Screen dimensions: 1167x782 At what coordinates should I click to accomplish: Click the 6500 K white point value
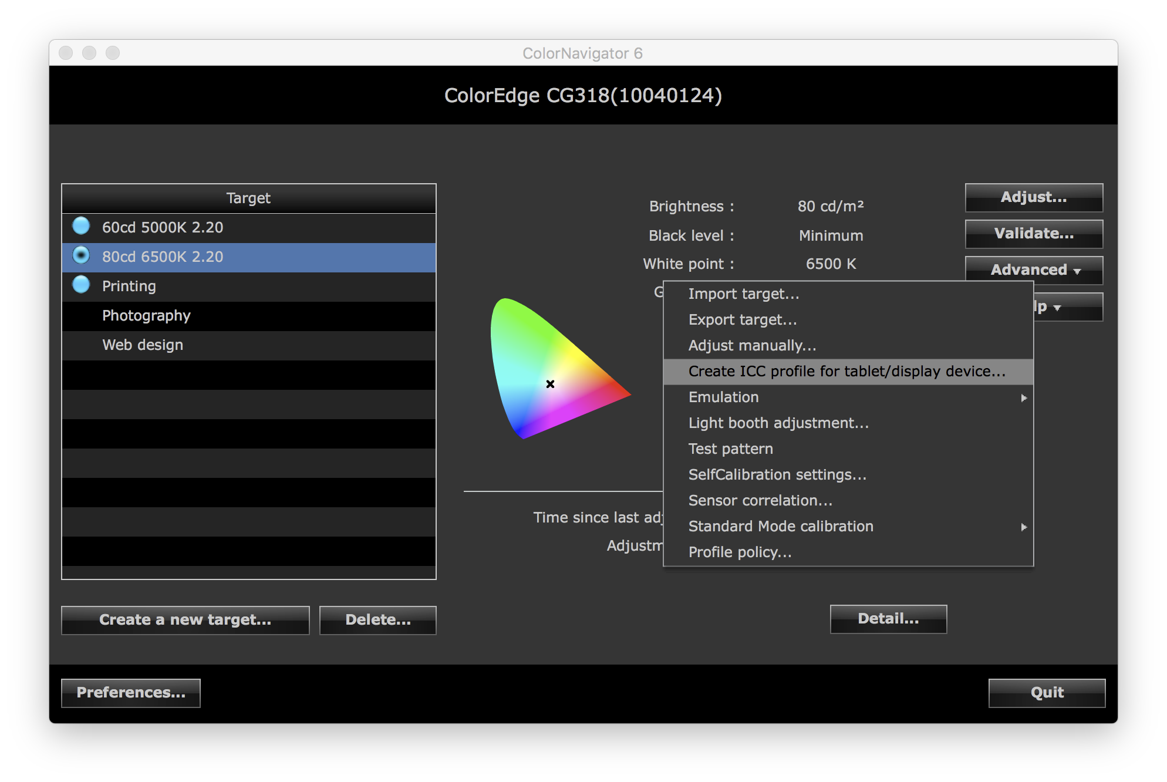pos(831,264)
